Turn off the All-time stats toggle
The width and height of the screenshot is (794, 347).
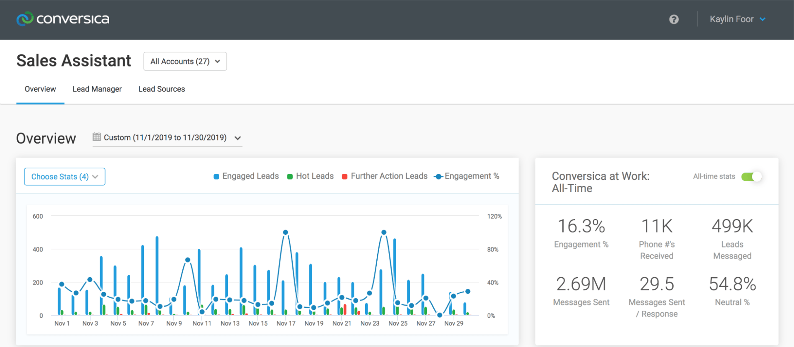pos(751,177)
